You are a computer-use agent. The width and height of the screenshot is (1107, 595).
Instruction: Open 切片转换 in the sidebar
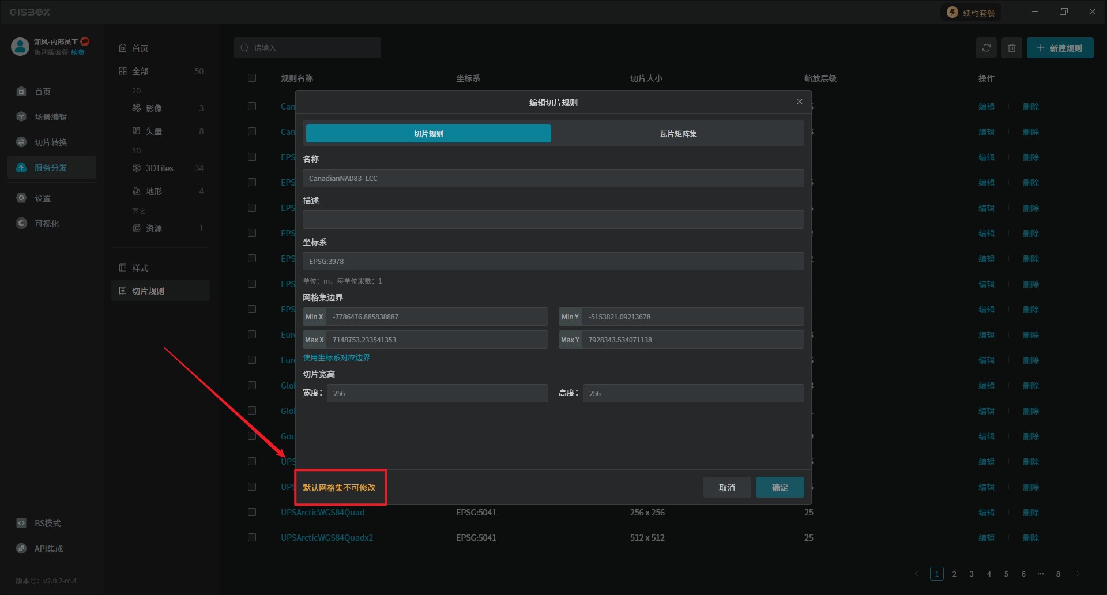[x=50, y=142]
